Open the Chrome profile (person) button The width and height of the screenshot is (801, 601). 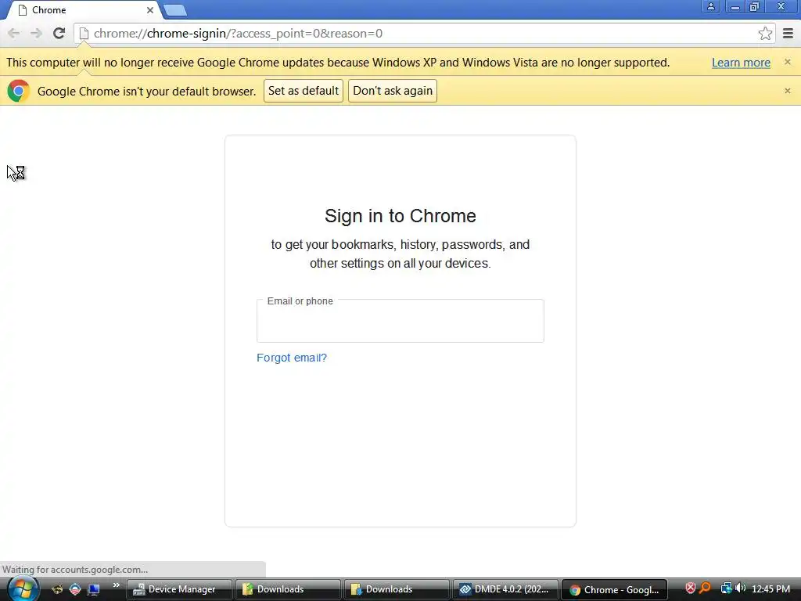pyautogui.click(x=710, y=6)
